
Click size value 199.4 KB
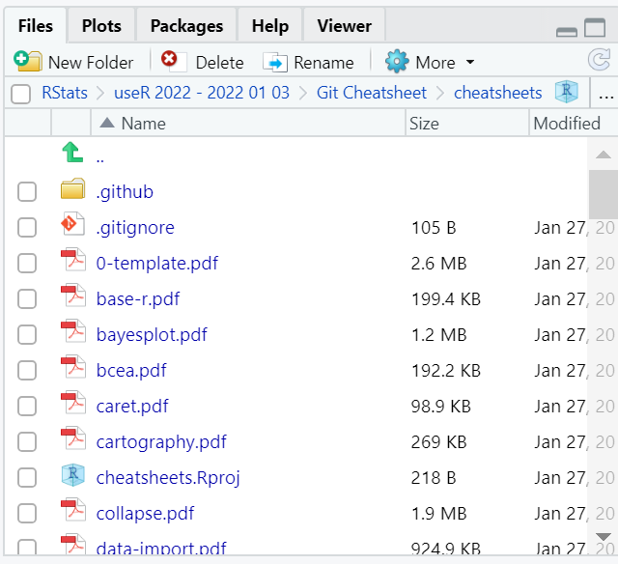tap(446, 299)
